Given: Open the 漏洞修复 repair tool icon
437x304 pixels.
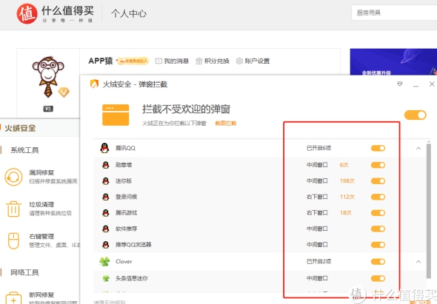Looking at the screenshot, I should (13, 177).
